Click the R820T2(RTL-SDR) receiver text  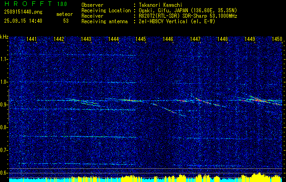[x=188, y=16]
